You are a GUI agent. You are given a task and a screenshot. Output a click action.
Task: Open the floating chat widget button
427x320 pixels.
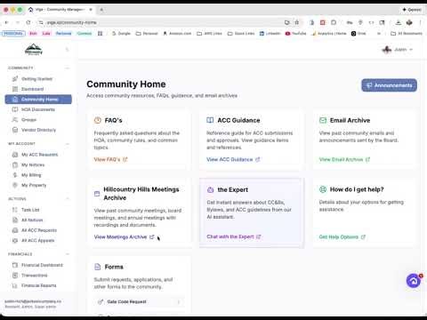point(414,281)
